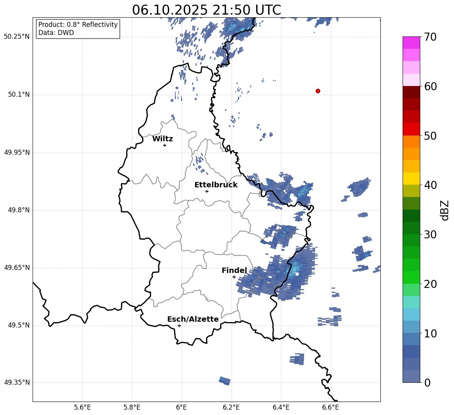Click the 49.5°N latitude label

19,326
